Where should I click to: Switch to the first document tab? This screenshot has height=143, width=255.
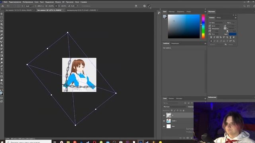click(20, 10)
